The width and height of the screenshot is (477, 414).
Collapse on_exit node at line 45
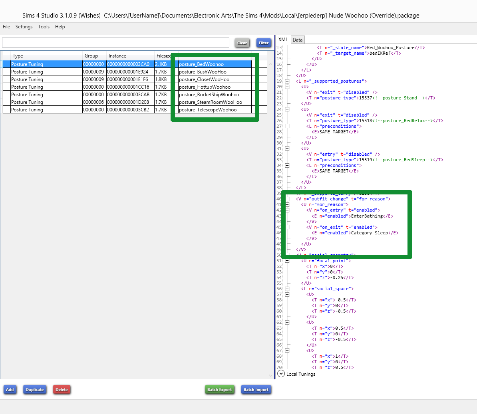pos(287,227)
